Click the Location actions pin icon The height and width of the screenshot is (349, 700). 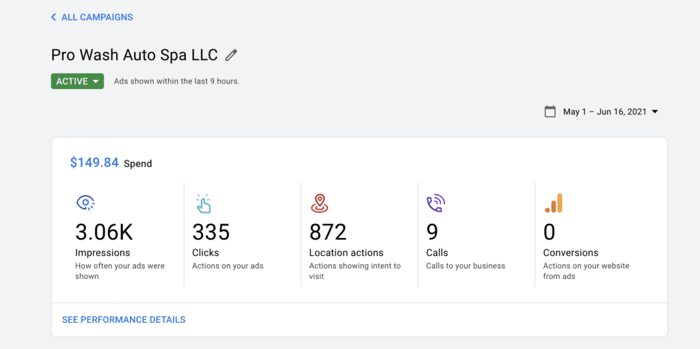tap(319, 203)
